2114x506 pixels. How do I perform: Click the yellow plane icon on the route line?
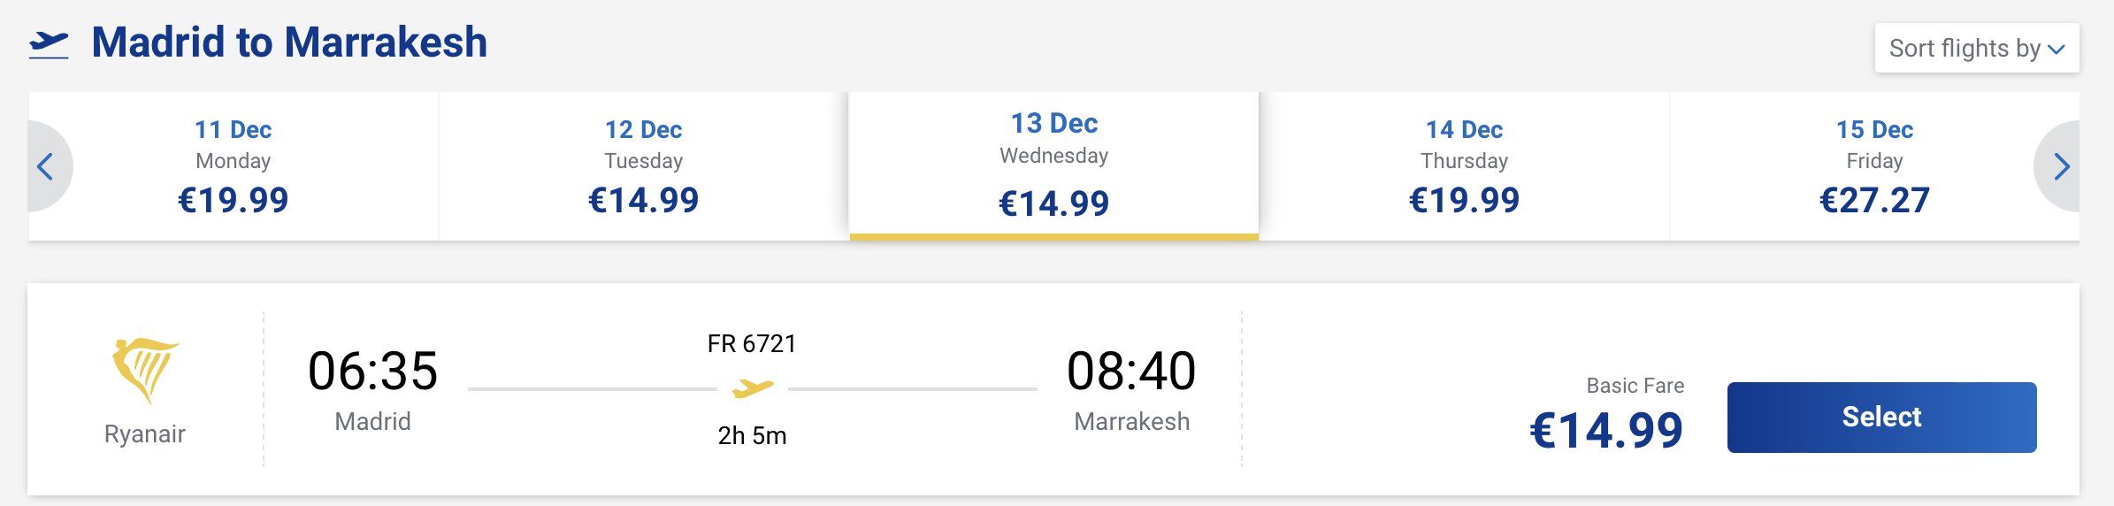[753, 387]
